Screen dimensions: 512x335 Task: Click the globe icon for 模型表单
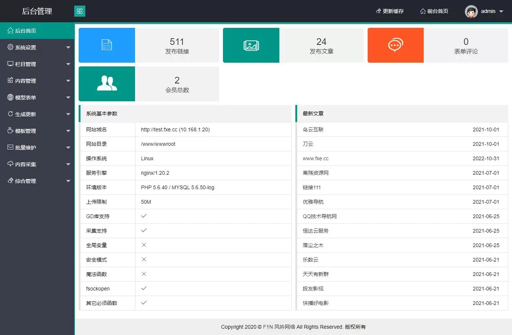click(x=10, y=97)
